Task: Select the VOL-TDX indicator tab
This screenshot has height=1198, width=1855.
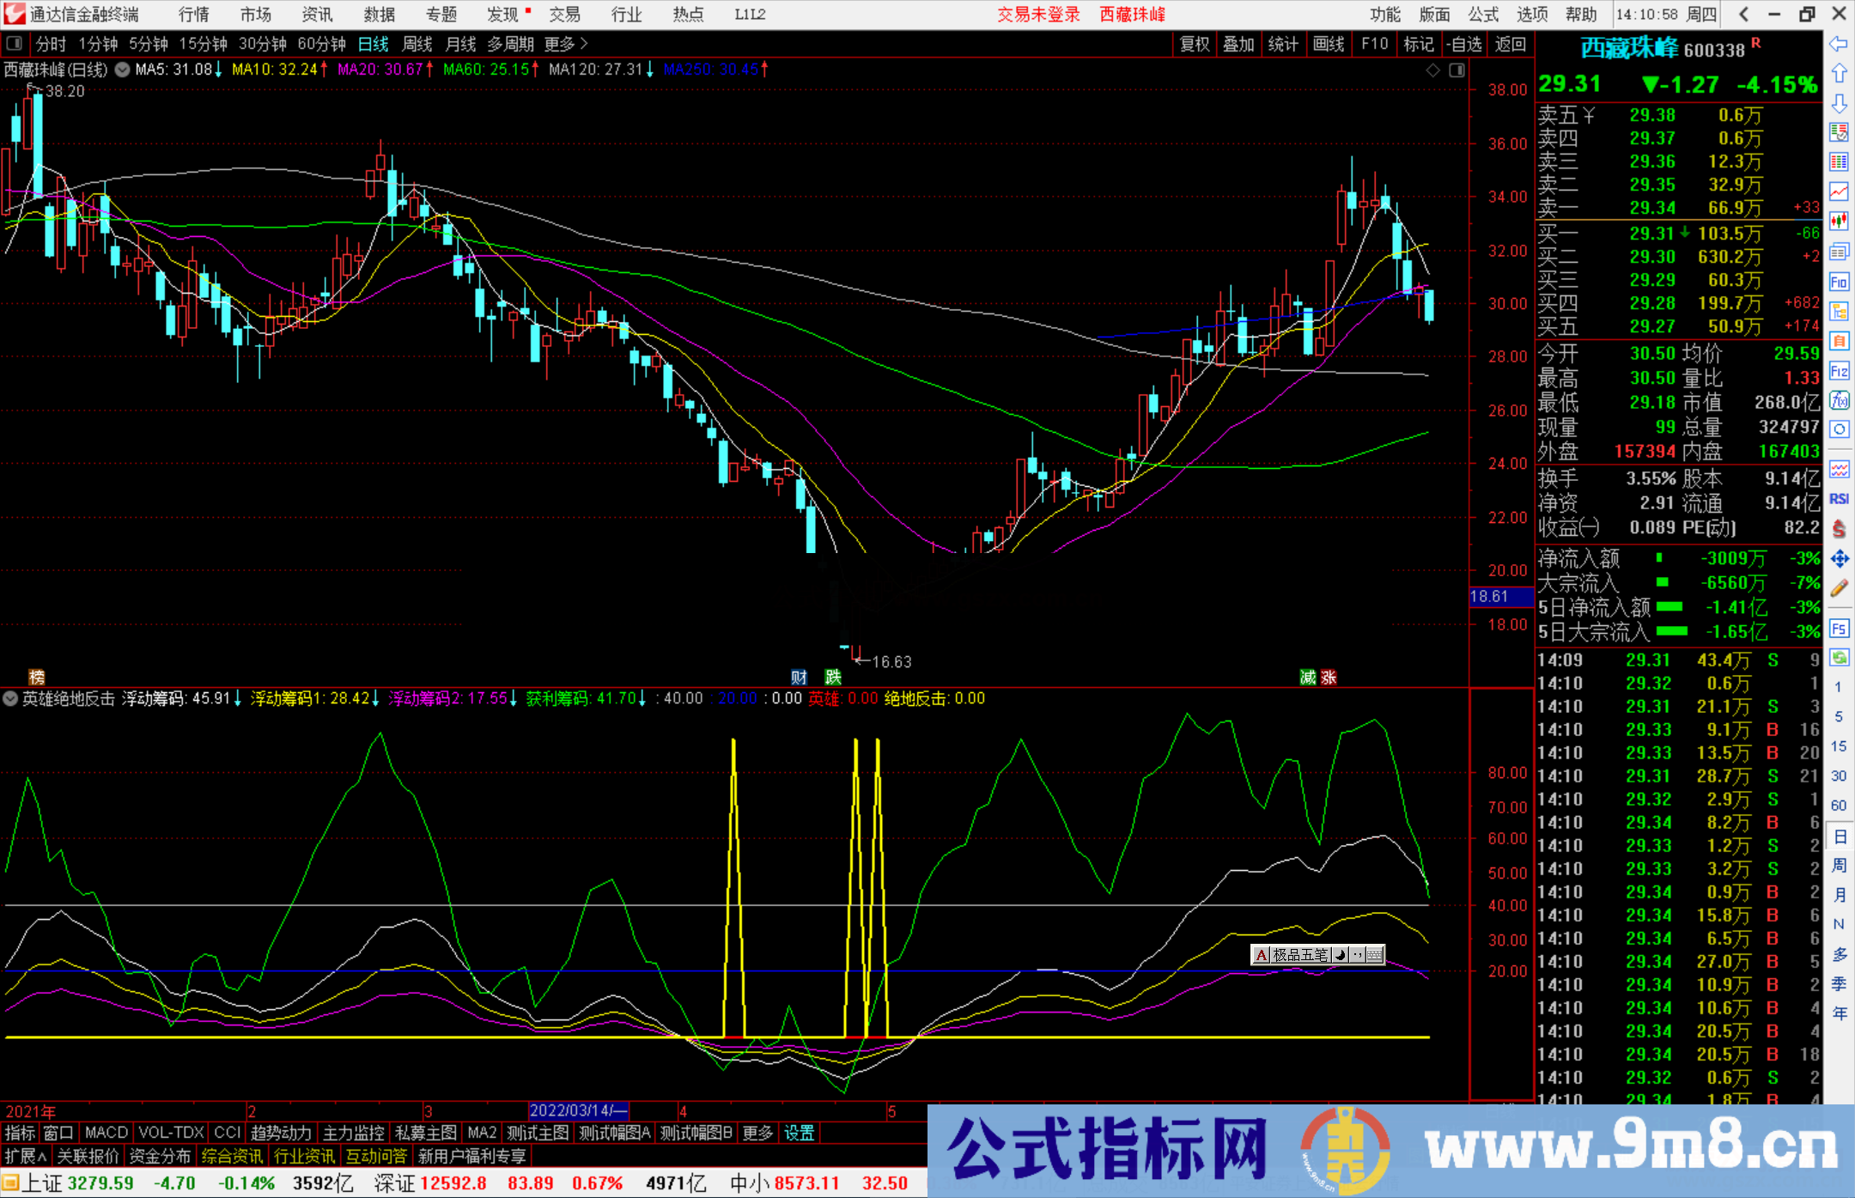Action: [171, 1133]
